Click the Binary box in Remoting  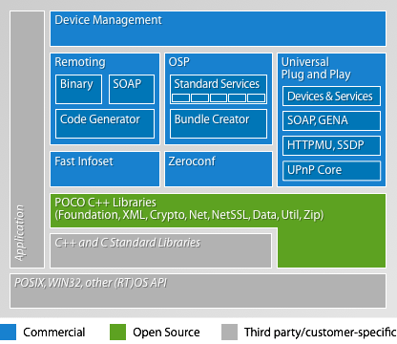78,89
